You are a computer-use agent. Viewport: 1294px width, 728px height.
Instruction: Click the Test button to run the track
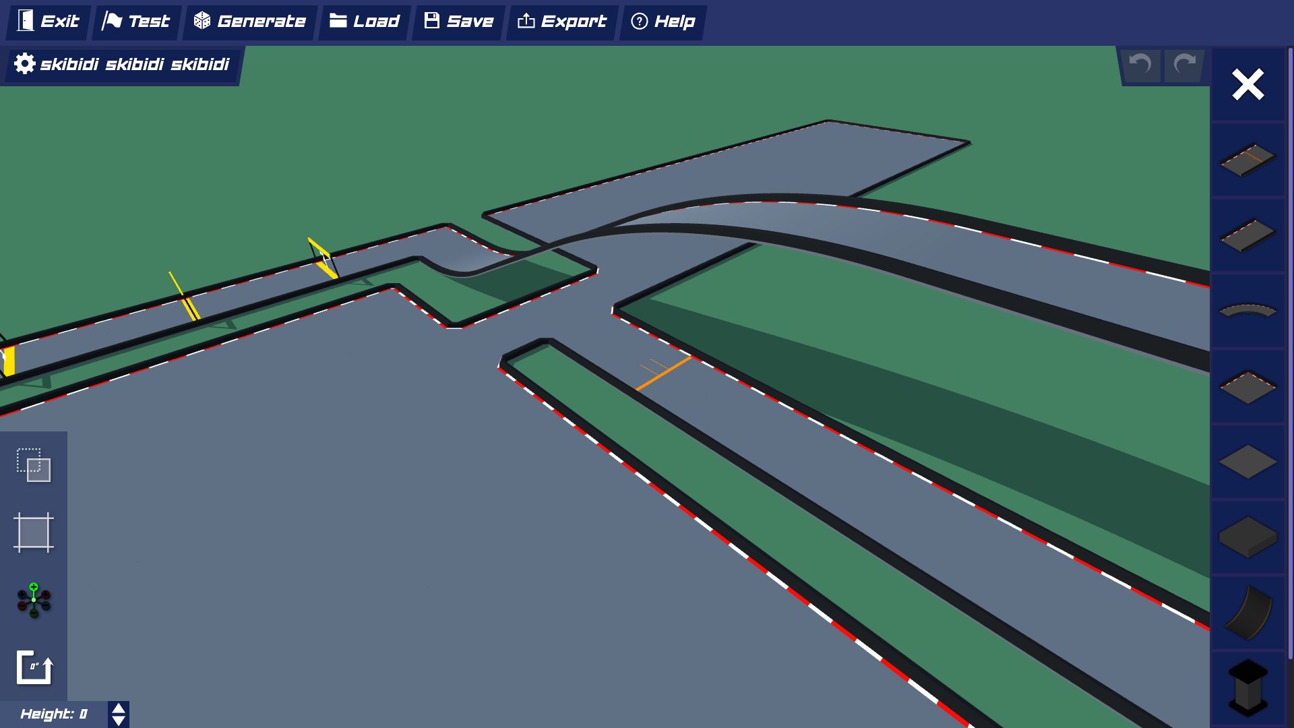tap(135, 21)
